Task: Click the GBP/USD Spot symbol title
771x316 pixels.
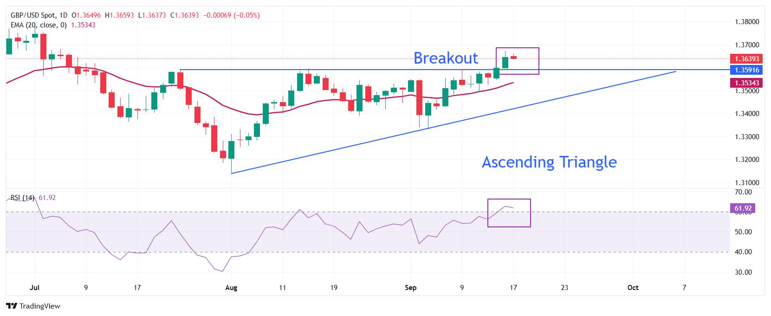Action: pos(31,15)
